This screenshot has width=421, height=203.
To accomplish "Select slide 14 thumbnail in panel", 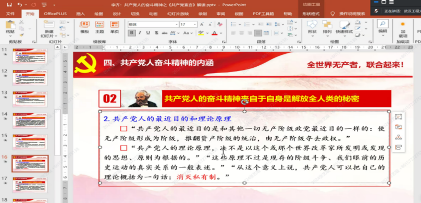I will 30,121.
